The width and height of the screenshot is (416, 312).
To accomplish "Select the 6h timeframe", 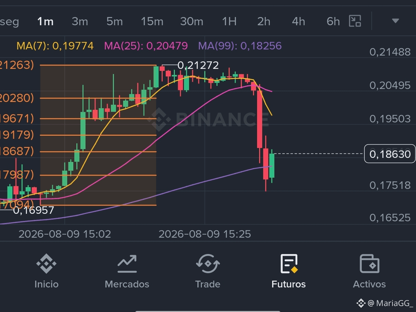I will coord(333,21).
